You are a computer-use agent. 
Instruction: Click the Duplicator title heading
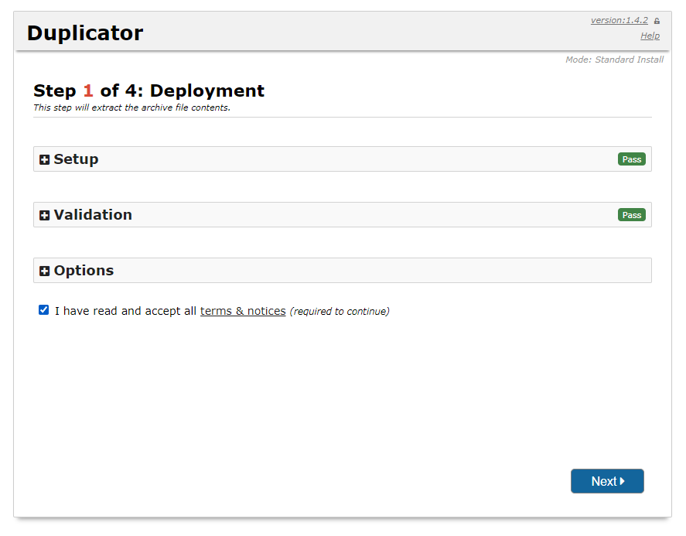coord(85,32)
